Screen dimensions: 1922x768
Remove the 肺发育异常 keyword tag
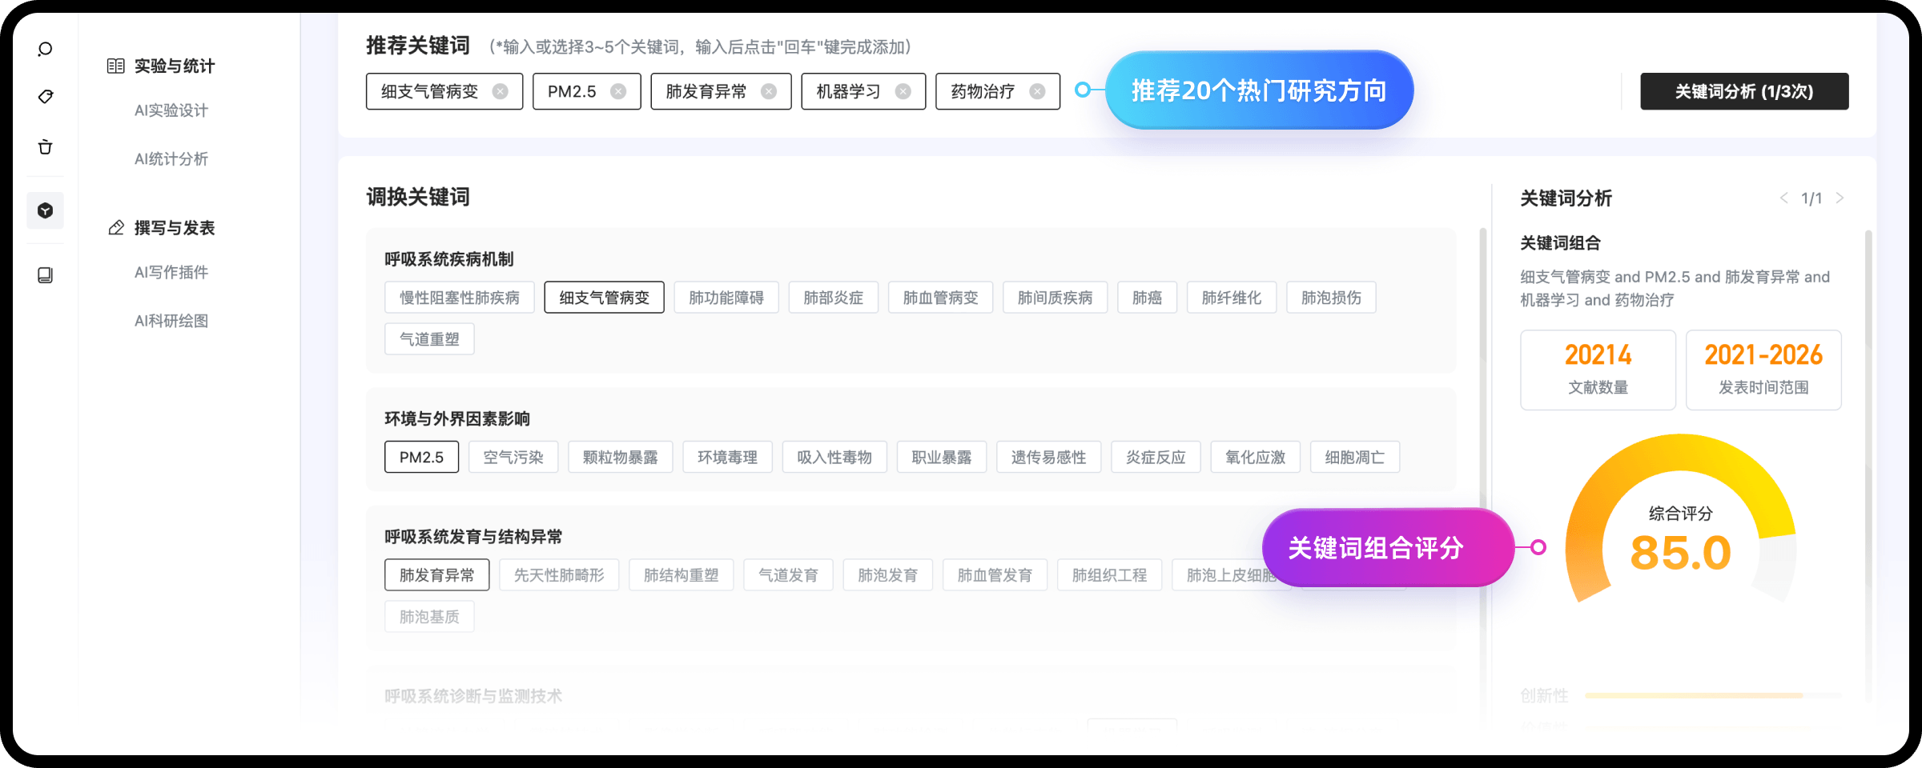(769, 91)
